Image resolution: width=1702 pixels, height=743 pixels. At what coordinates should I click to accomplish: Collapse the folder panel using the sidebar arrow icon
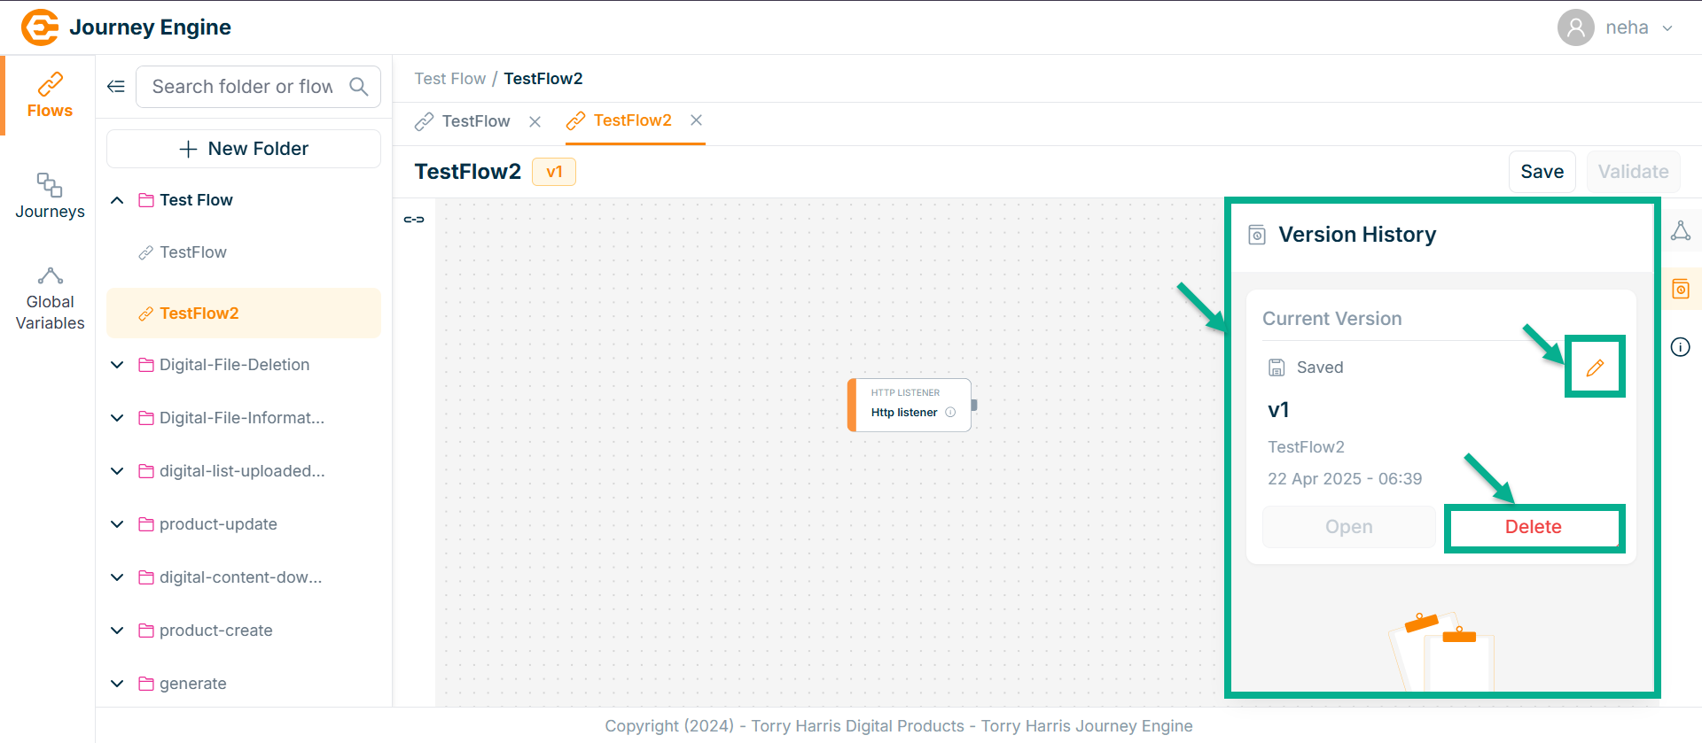116,87
